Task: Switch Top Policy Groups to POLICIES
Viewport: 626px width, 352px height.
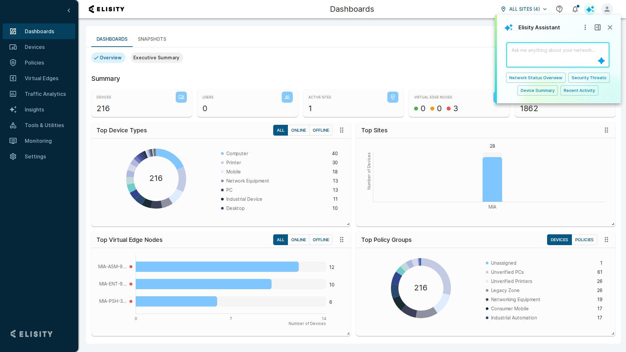Action: (x=584, y=240)
